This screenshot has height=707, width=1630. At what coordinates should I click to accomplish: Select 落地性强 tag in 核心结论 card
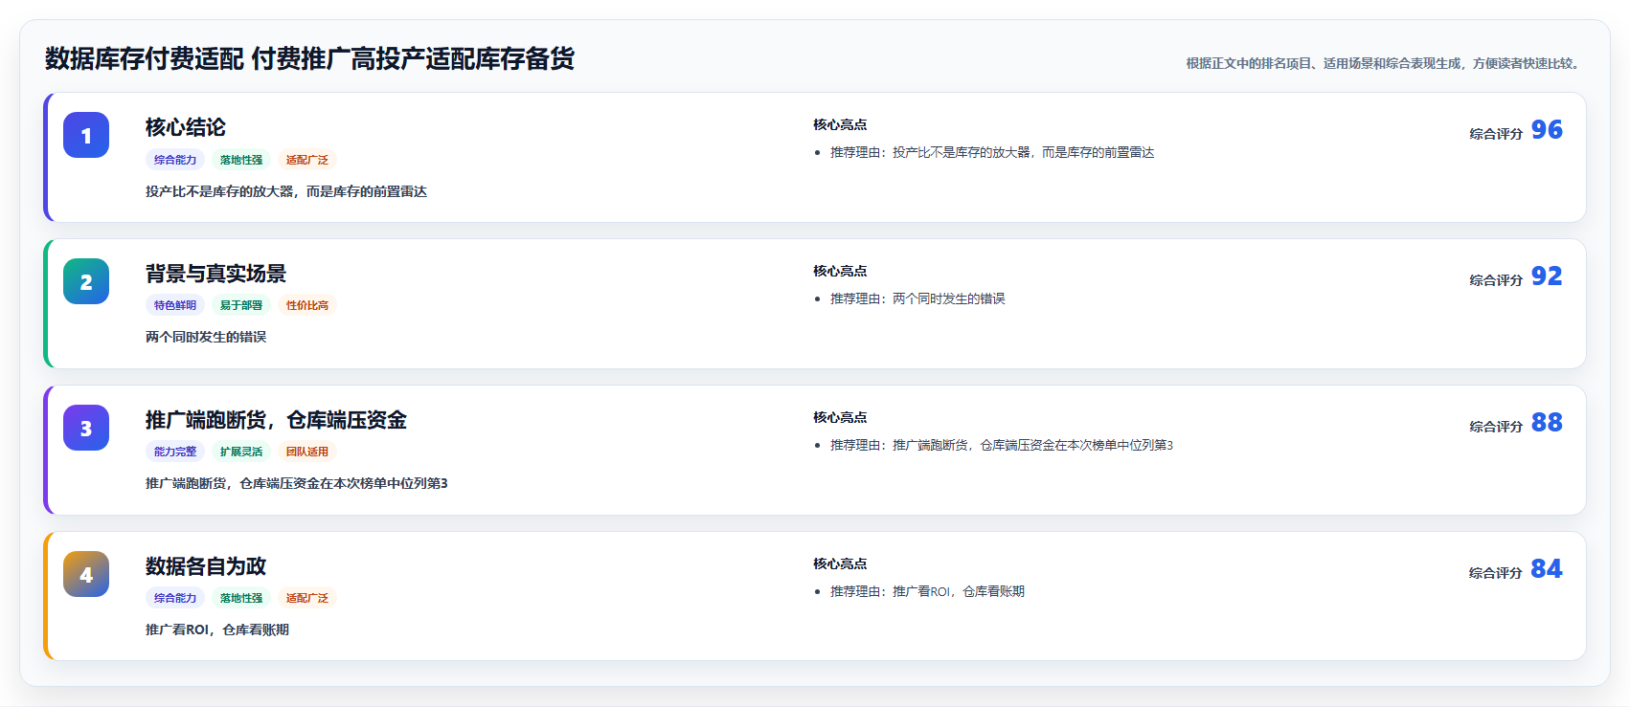241,160
